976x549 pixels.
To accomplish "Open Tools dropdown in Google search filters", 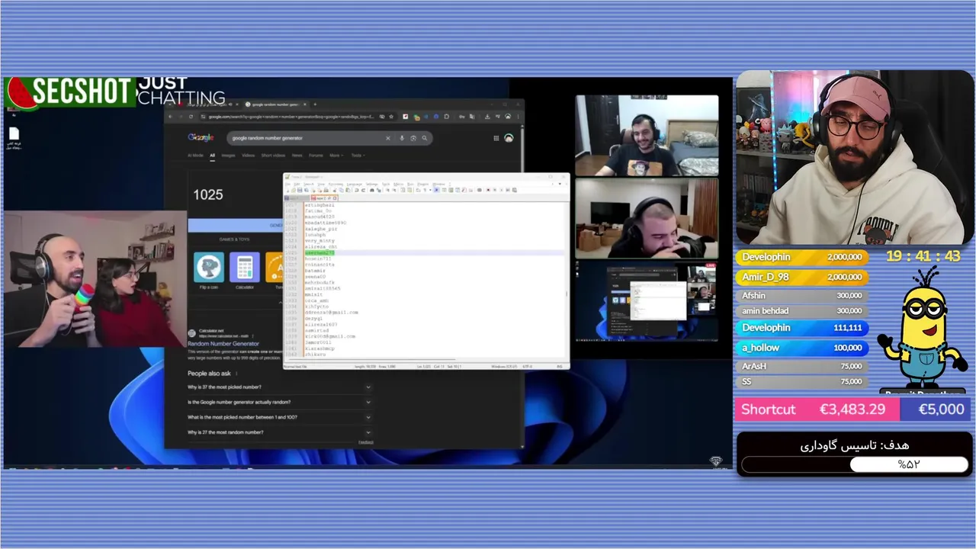I will click(358, 155).
